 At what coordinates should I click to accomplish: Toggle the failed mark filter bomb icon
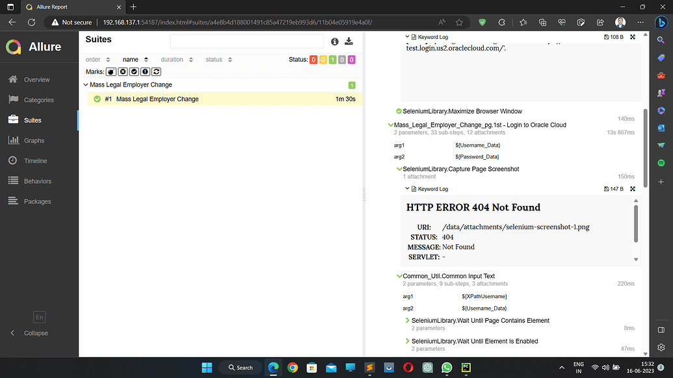point(111,71)
